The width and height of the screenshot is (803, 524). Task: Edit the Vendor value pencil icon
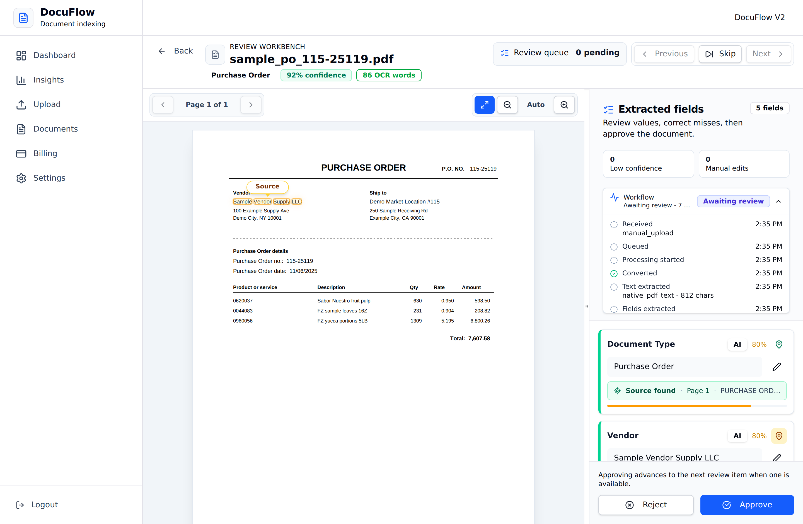point(777,457)
